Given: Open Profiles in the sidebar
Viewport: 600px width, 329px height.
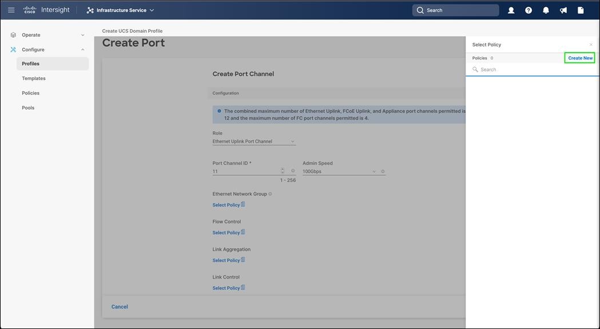Looking at the screenshot, I should 53,64.
